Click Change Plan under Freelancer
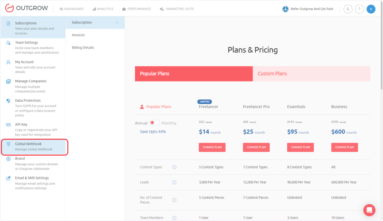The width and height of the screenshot is (383, 221). (x=212, y=147)
